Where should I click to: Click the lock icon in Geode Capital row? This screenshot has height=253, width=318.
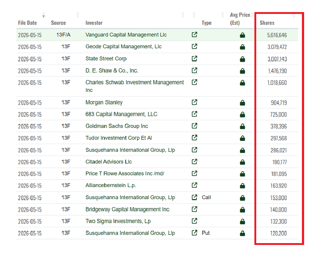point(242,47)
